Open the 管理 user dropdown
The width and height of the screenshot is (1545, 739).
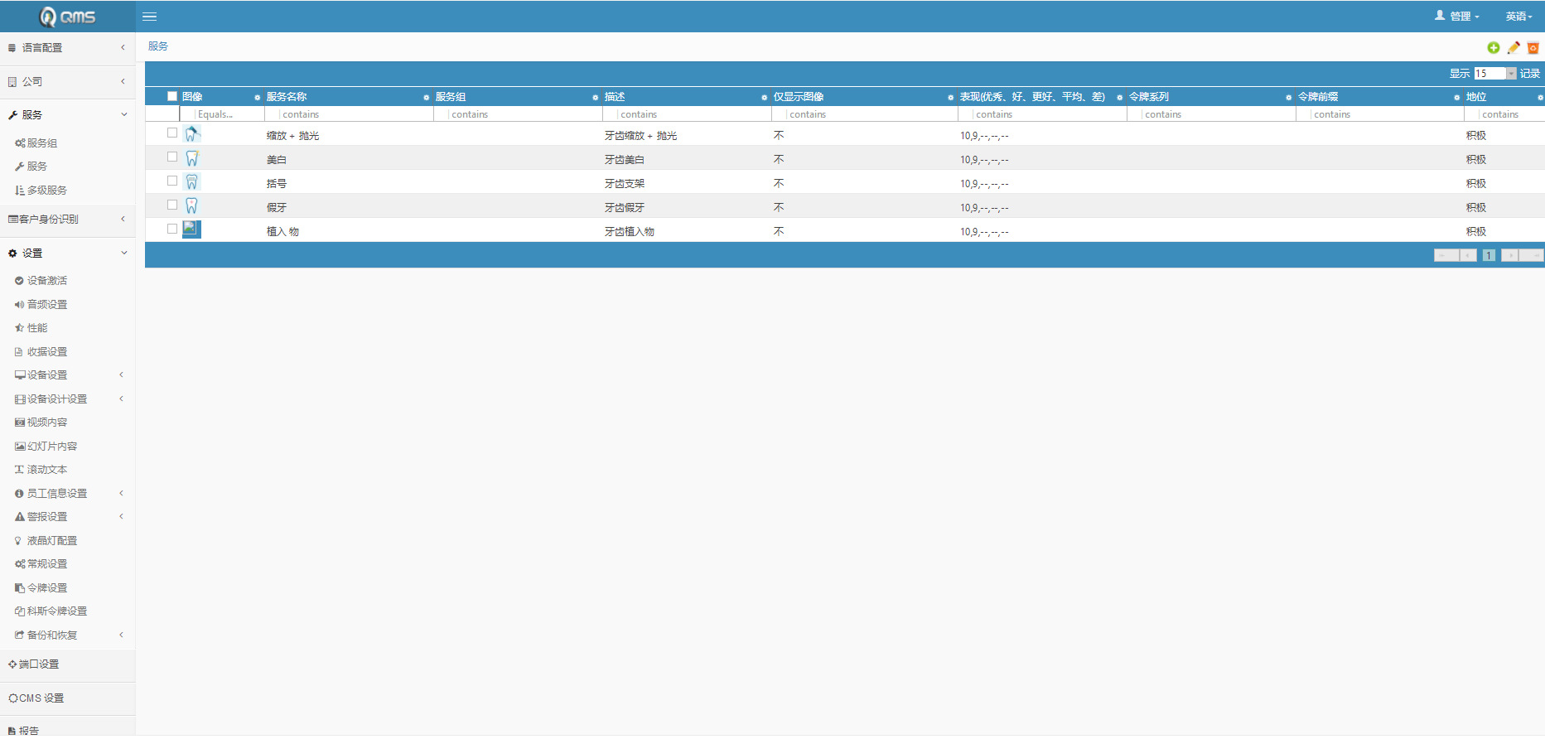(x=1457, y=17)
